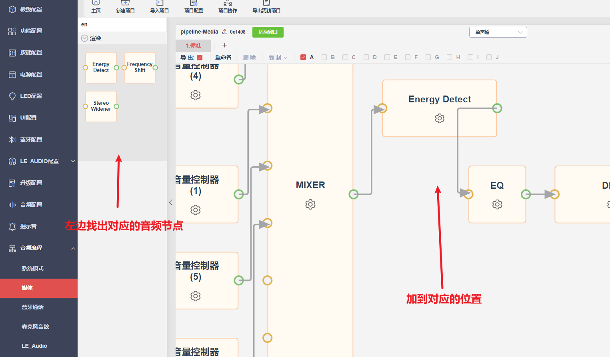Image resolution: width=610 pixels, height=357 pixels.
Task: Click the 删除 button
Action: (x=250, y=58)
